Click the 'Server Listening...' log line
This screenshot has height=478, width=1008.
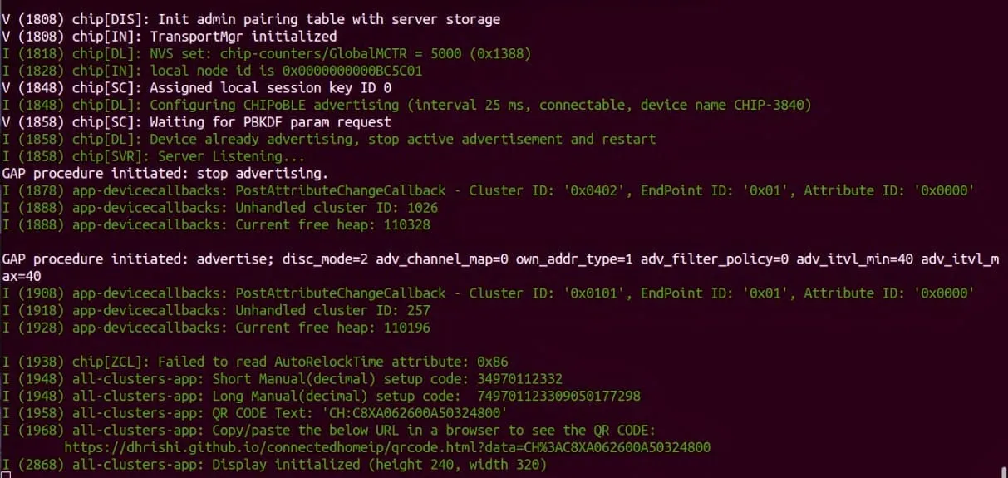(x=231, y=156)
